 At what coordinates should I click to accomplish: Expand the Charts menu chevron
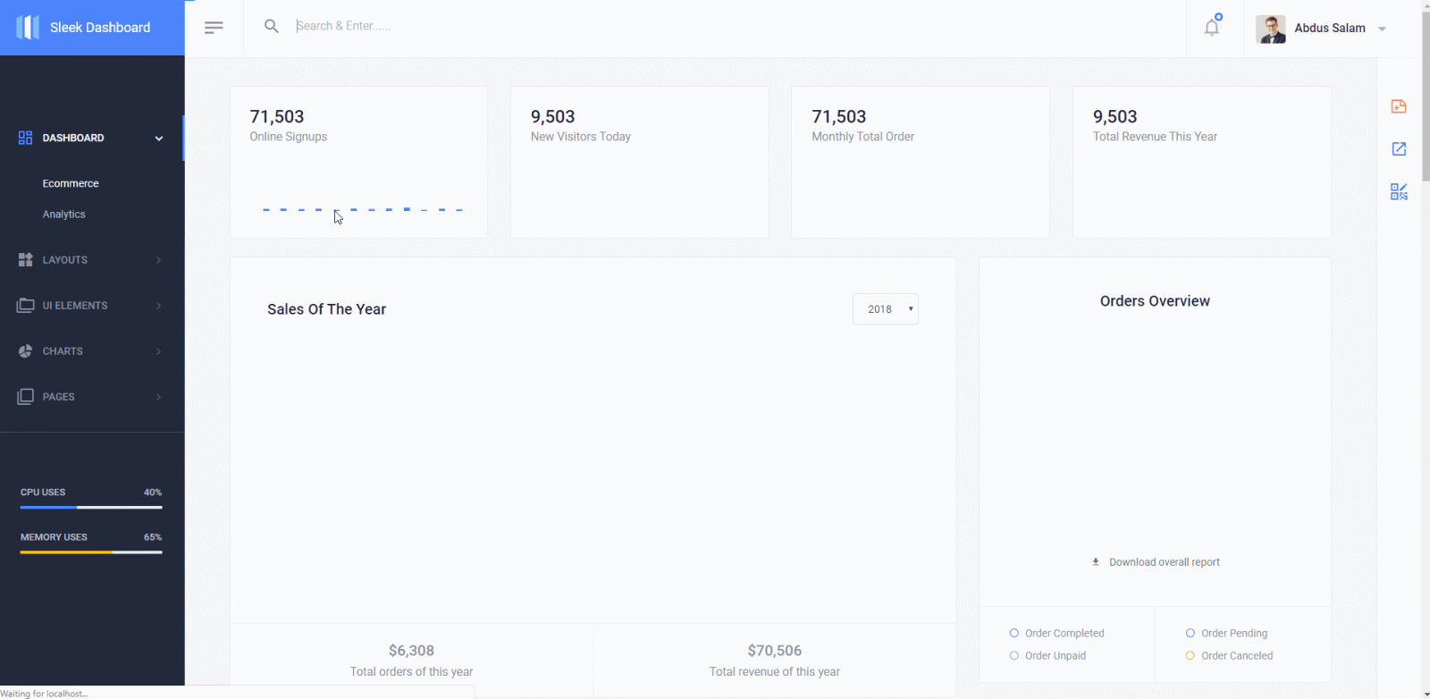pyautogui.click(x=159, y=351)
